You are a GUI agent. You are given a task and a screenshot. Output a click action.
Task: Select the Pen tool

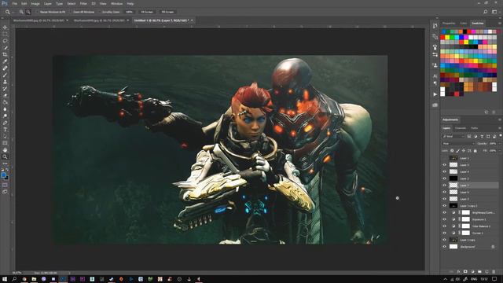(5, 123)
